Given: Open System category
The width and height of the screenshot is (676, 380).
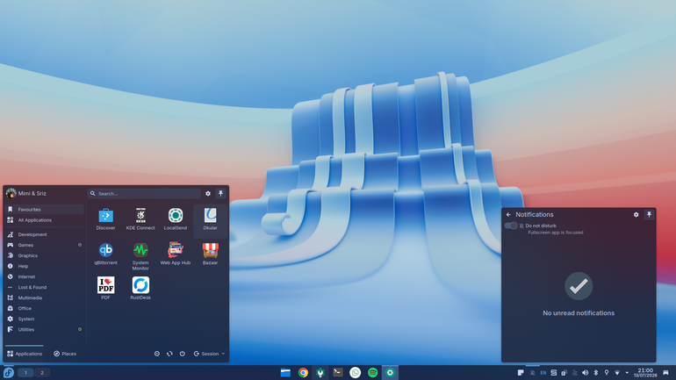Looking at the screenshot, I should pos(45,319).
